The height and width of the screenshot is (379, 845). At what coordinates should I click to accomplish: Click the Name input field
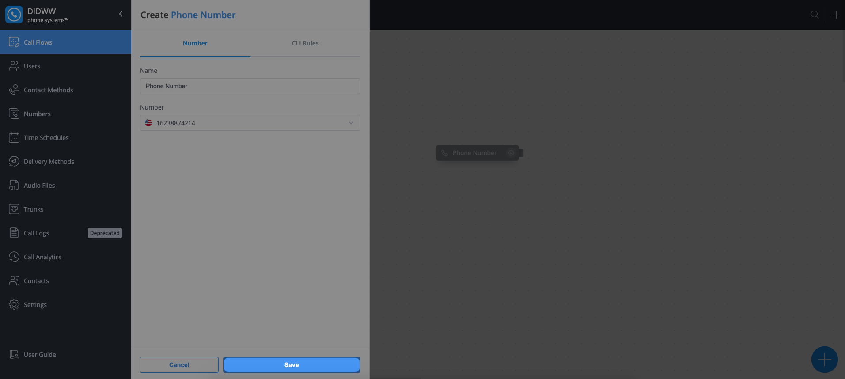tap(250, 86)
